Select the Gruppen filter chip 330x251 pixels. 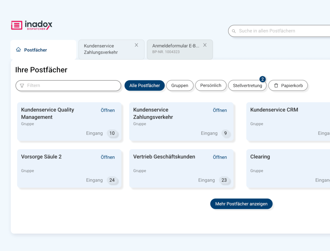coord(180,86)
